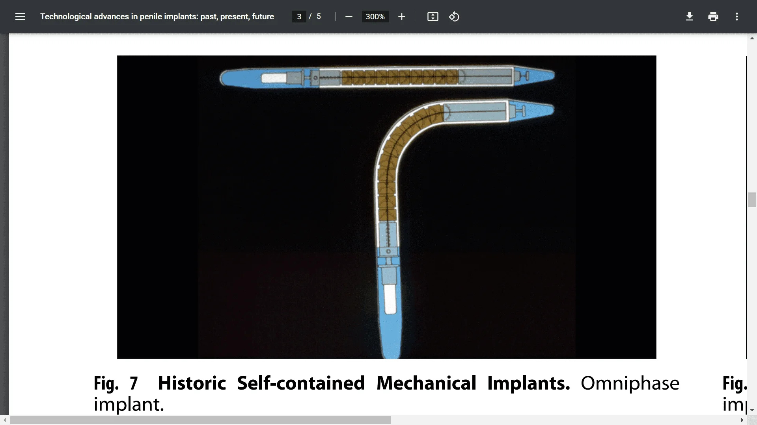Toggle fit-to-page view
757x425 pixels.
pyautogui.click(x=433, y=17)
